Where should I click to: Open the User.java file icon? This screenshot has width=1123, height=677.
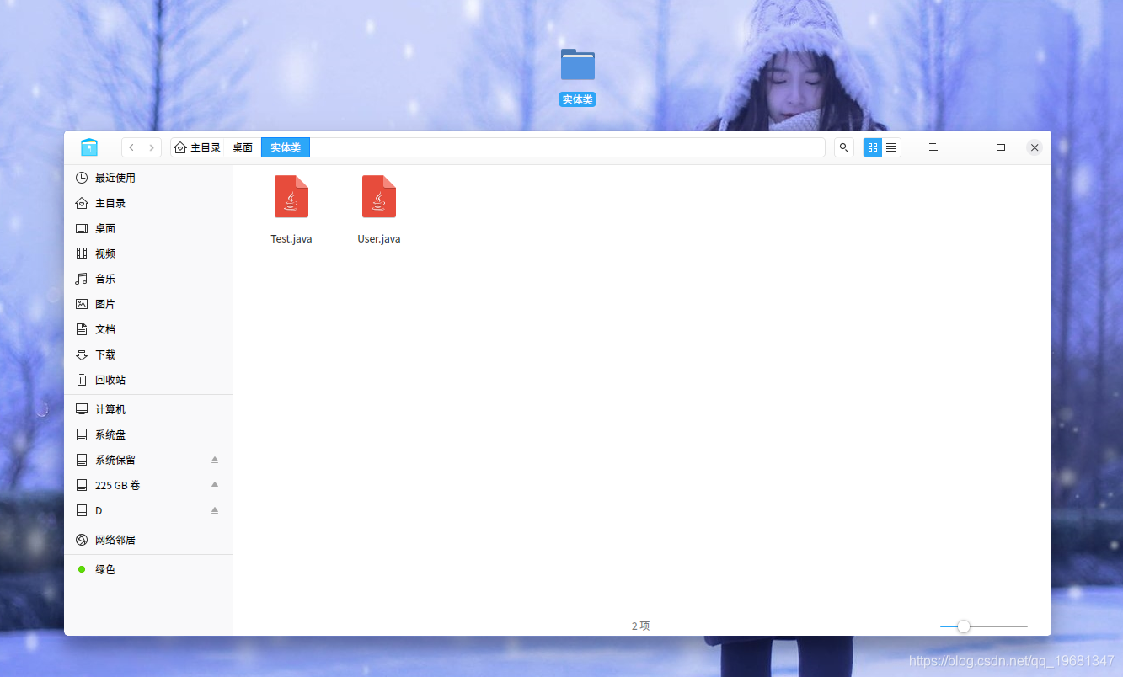click(x=379, y=196)
